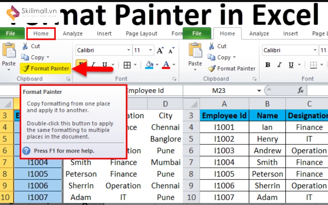
Task: Select Home tab in right Excel window
Action: pos(228,34)
